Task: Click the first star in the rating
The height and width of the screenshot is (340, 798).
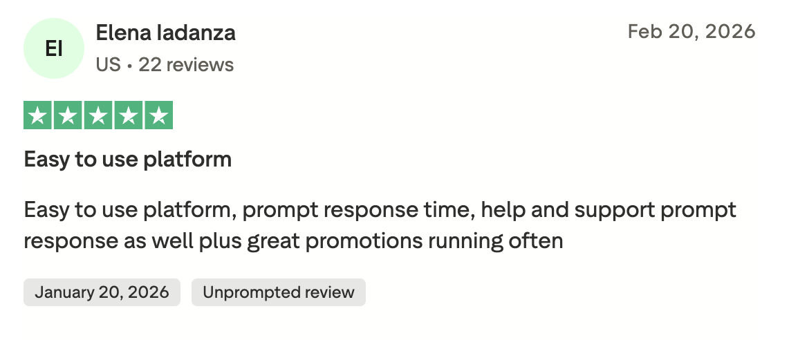Action: click(x=38, y=115)
